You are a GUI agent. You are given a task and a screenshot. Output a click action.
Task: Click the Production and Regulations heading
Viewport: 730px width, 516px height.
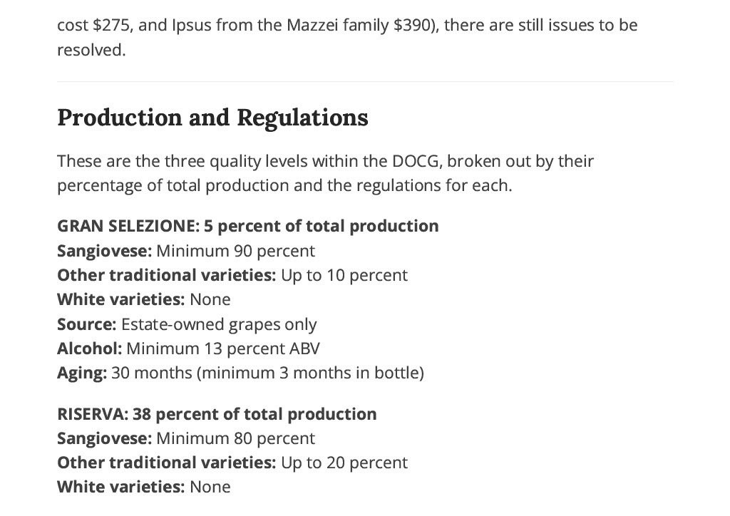click(212, 118)
